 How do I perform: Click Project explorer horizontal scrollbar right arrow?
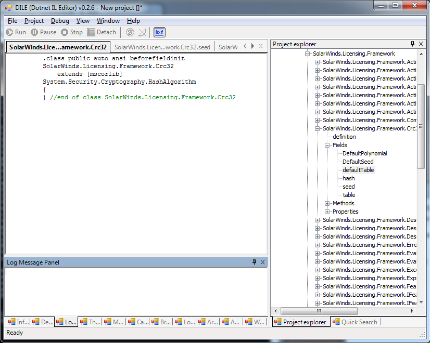412,311
